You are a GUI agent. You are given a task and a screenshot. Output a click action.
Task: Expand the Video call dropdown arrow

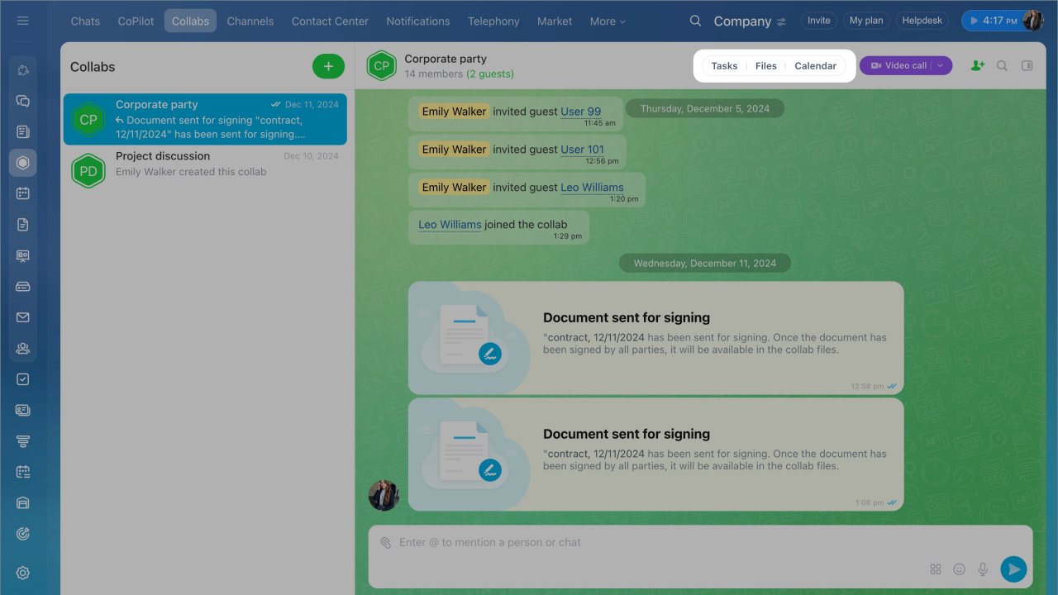(x=941, y=66)
